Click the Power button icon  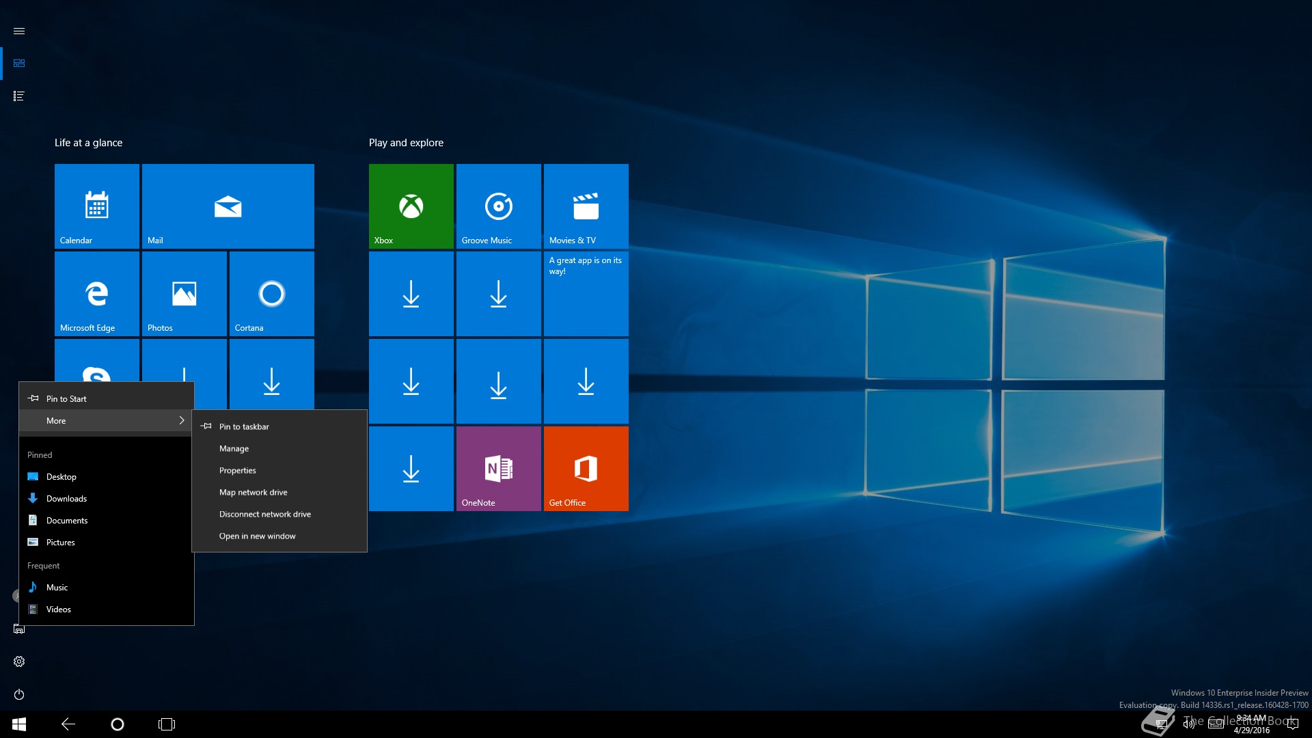[19, 694]
